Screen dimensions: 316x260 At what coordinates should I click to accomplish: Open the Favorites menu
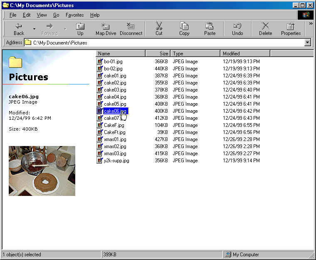74,15
